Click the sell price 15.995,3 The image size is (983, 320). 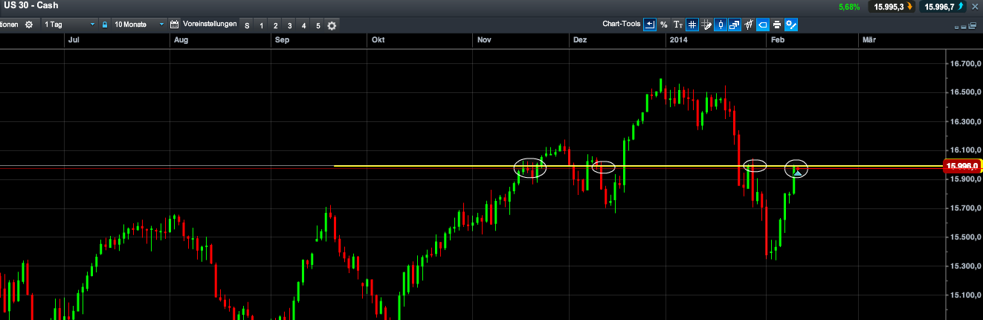click(x=892, y=7)
